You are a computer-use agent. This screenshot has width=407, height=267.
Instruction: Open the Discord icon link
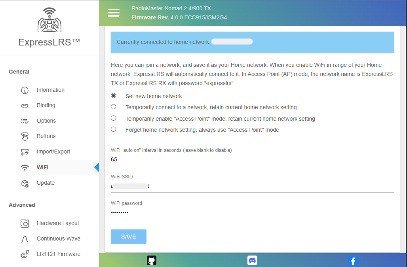(x=252, y=260)
